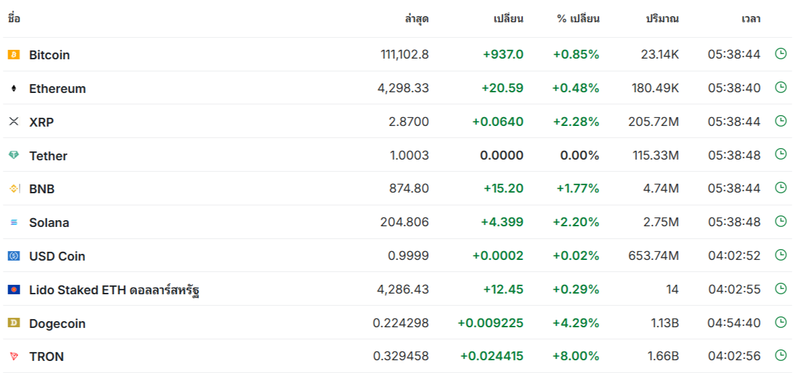Click the Solana logo icon
Image resolution: width=795 pixels, height=373 pixels.
click(13, 222)
